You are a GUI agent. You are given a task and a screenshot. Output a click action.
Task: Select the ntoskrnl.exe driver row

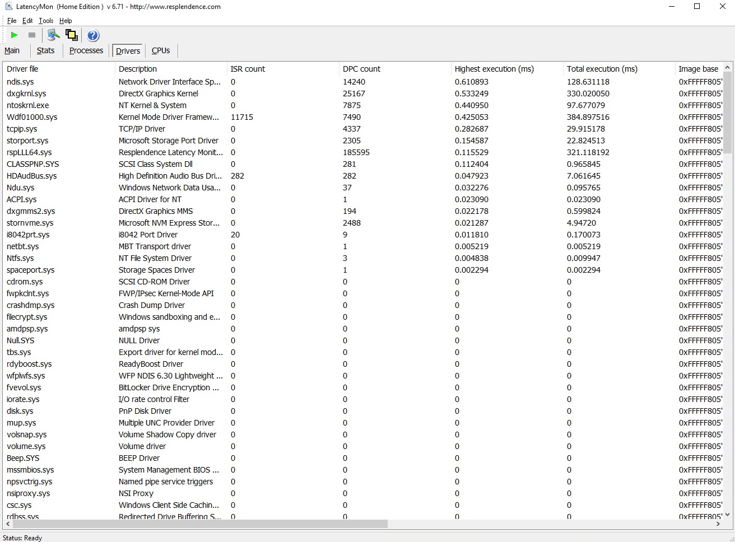363,105
